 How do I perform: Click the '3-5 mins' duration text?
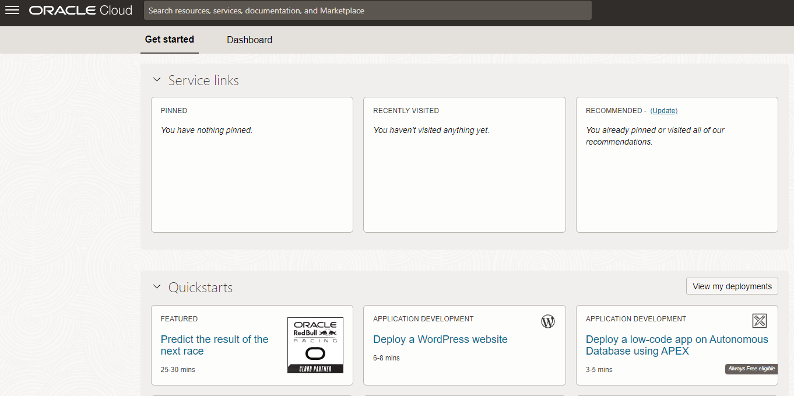coord(599,370)
